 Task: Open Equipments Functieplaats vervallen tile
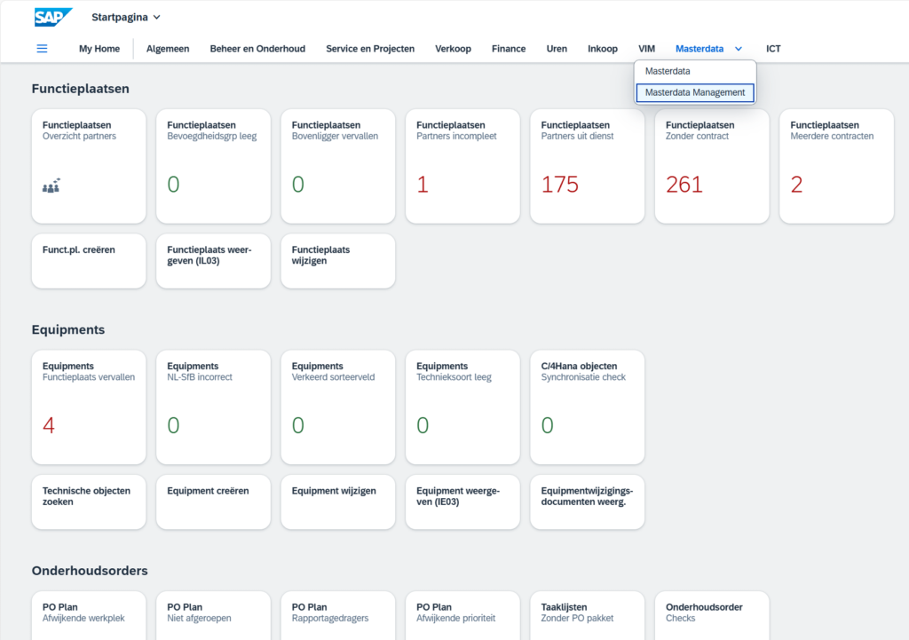(x=89, y=407)
